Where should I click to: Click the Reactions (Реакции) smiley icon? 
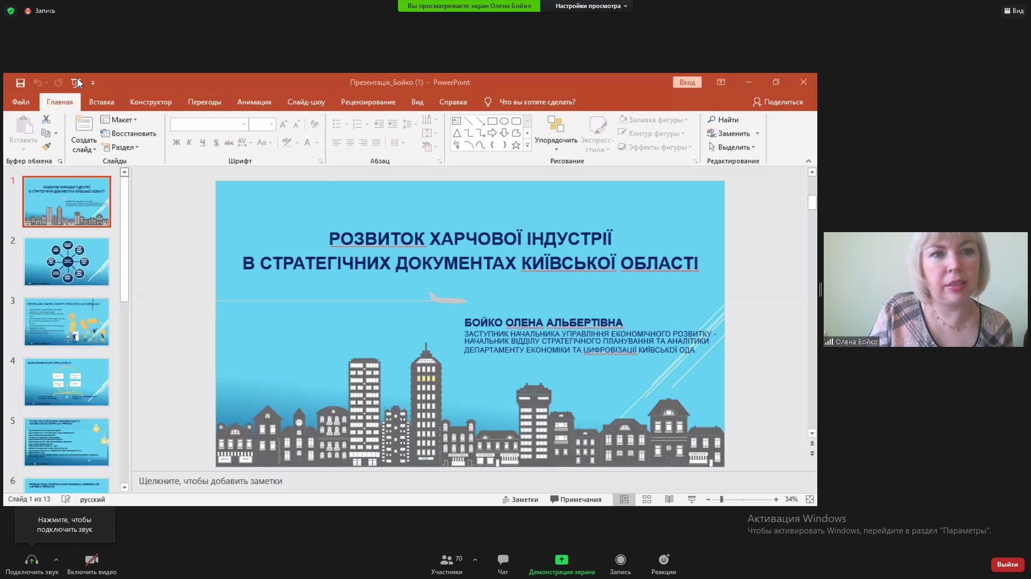tap(664, 560)
